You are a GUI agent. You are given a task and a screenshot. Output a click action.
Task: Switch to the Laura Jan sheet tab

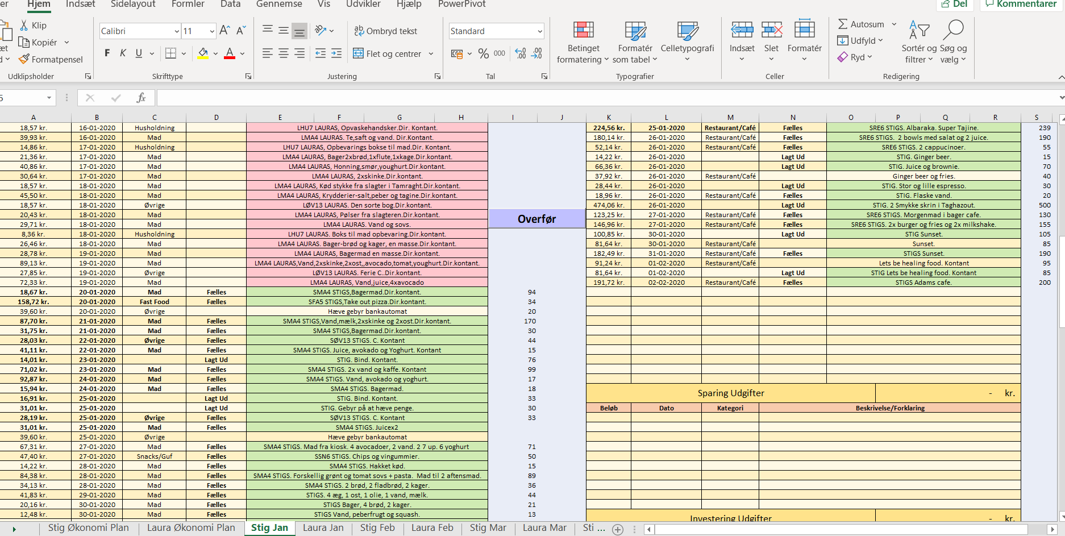323,527
